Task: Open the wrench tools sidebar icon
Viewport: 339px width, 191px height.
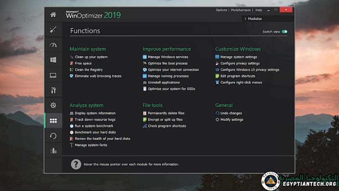Action: (x=53, y=90)
